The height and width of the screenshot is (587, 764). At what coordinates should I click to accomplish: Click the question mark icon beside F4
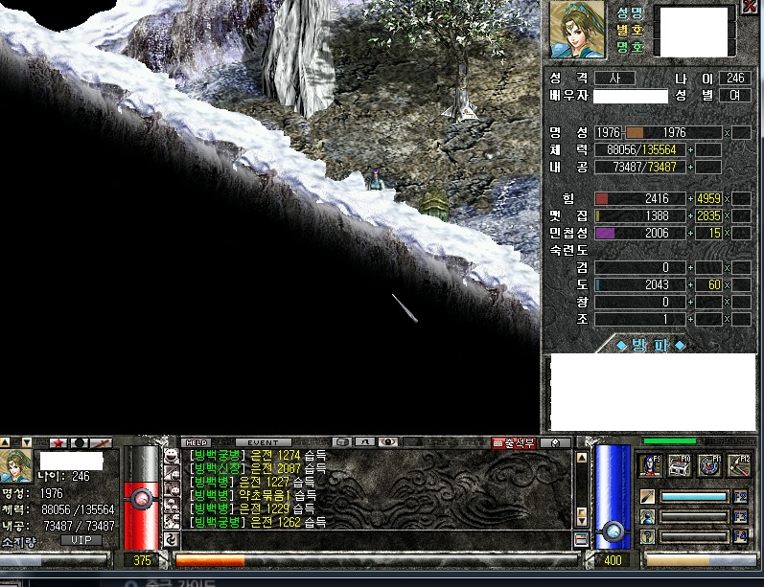(x=647, y=536)
